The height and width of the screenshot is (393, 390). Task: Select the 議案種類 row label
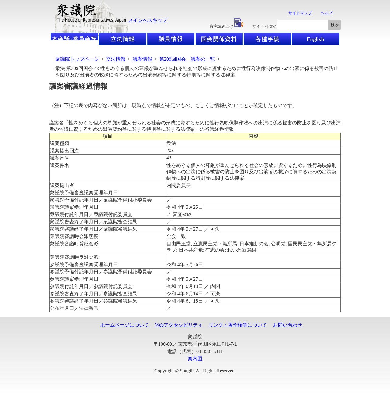coord(108,144)
